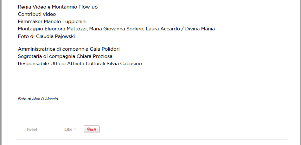Image resolution: width=301 pixels, height=145 pixels.
Task: Click the 'Regia Video e Montaggio Flow-up' line
Action: click(58, 7)
